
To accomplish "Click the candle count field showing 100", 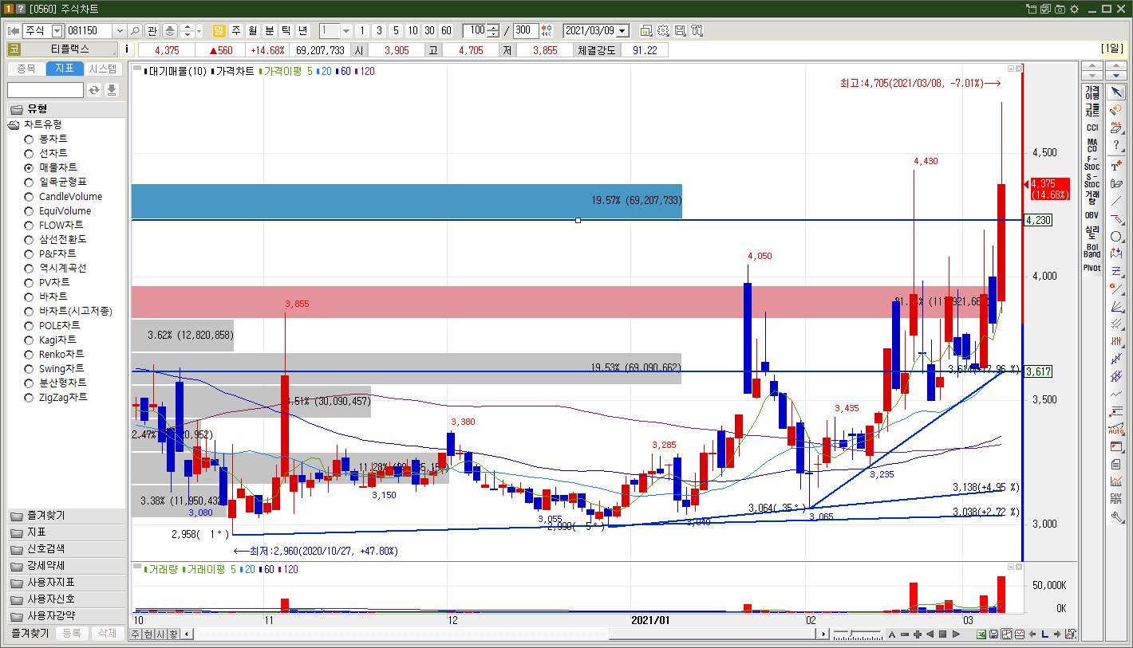I will pyautogui.click(x=476, y=30).
